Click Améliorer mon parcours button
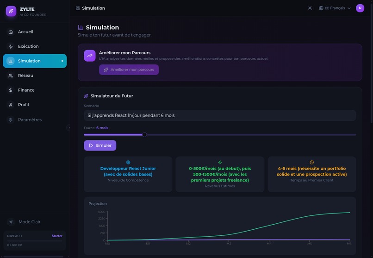The height and width of the screenshot is (258, 373). tap(129, 70)
